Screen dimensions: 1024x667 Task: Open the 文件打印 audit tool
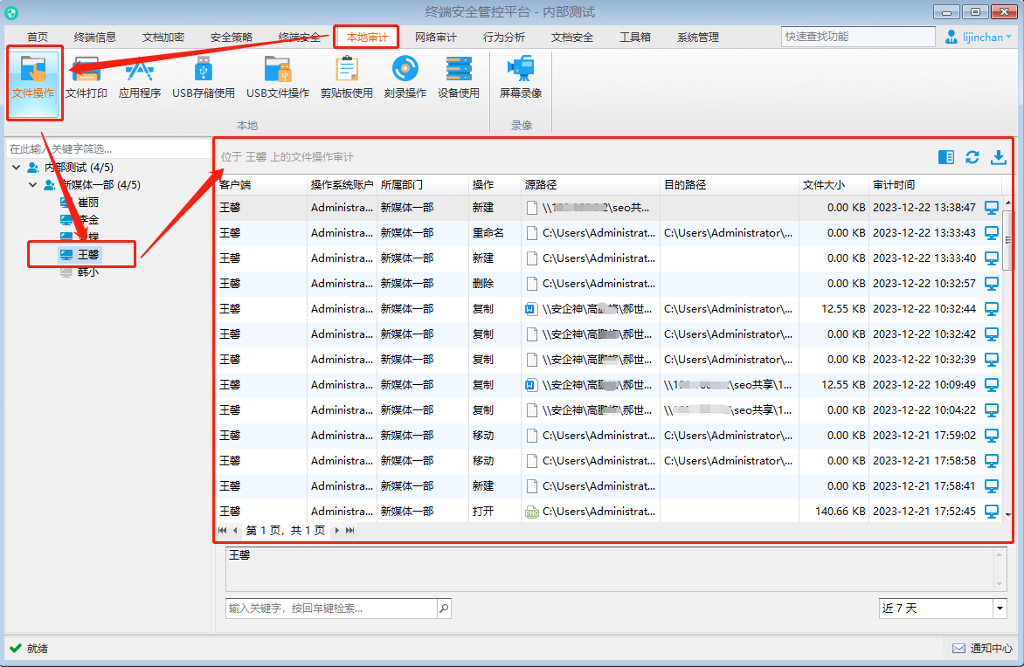86,79
